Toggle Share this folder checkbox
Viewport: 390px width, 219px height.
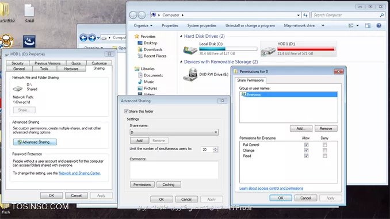click(127, 111)
